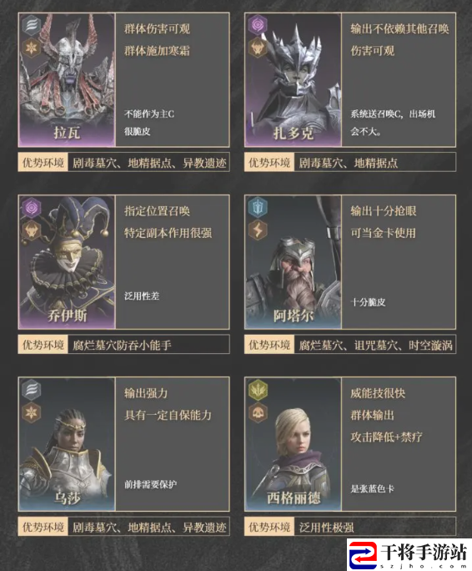Select the 西格丽德 hero portrait

coord(293,444)
